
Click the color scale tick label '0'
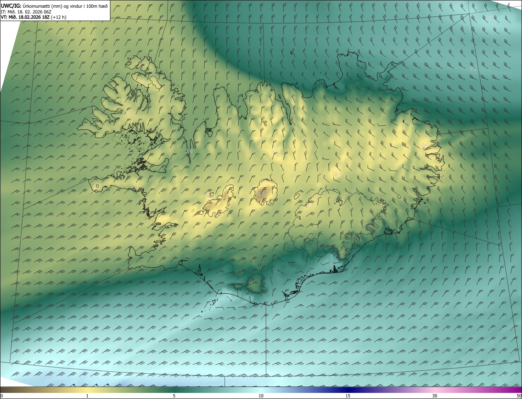pyautogui.click(x=2, y=396)
